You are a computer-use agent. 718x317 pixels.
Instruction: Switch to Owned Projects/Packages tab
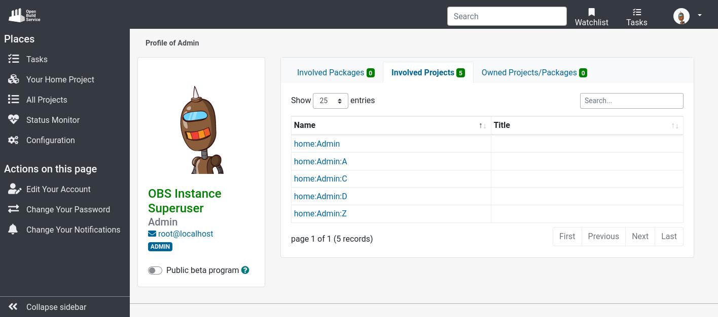533,73
